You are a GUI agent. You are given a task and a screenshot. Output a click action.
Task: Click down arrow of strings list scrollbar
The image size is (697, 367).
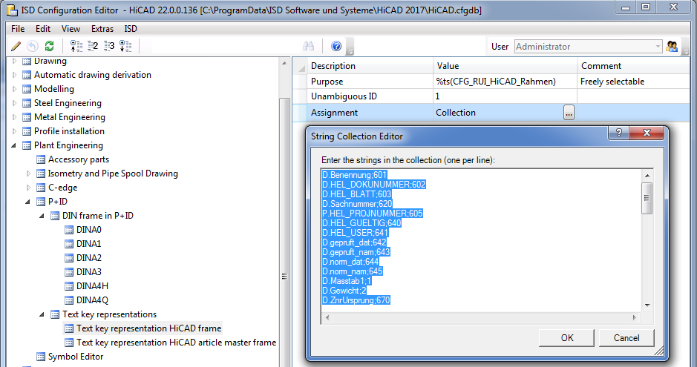(x=647, y=305)
